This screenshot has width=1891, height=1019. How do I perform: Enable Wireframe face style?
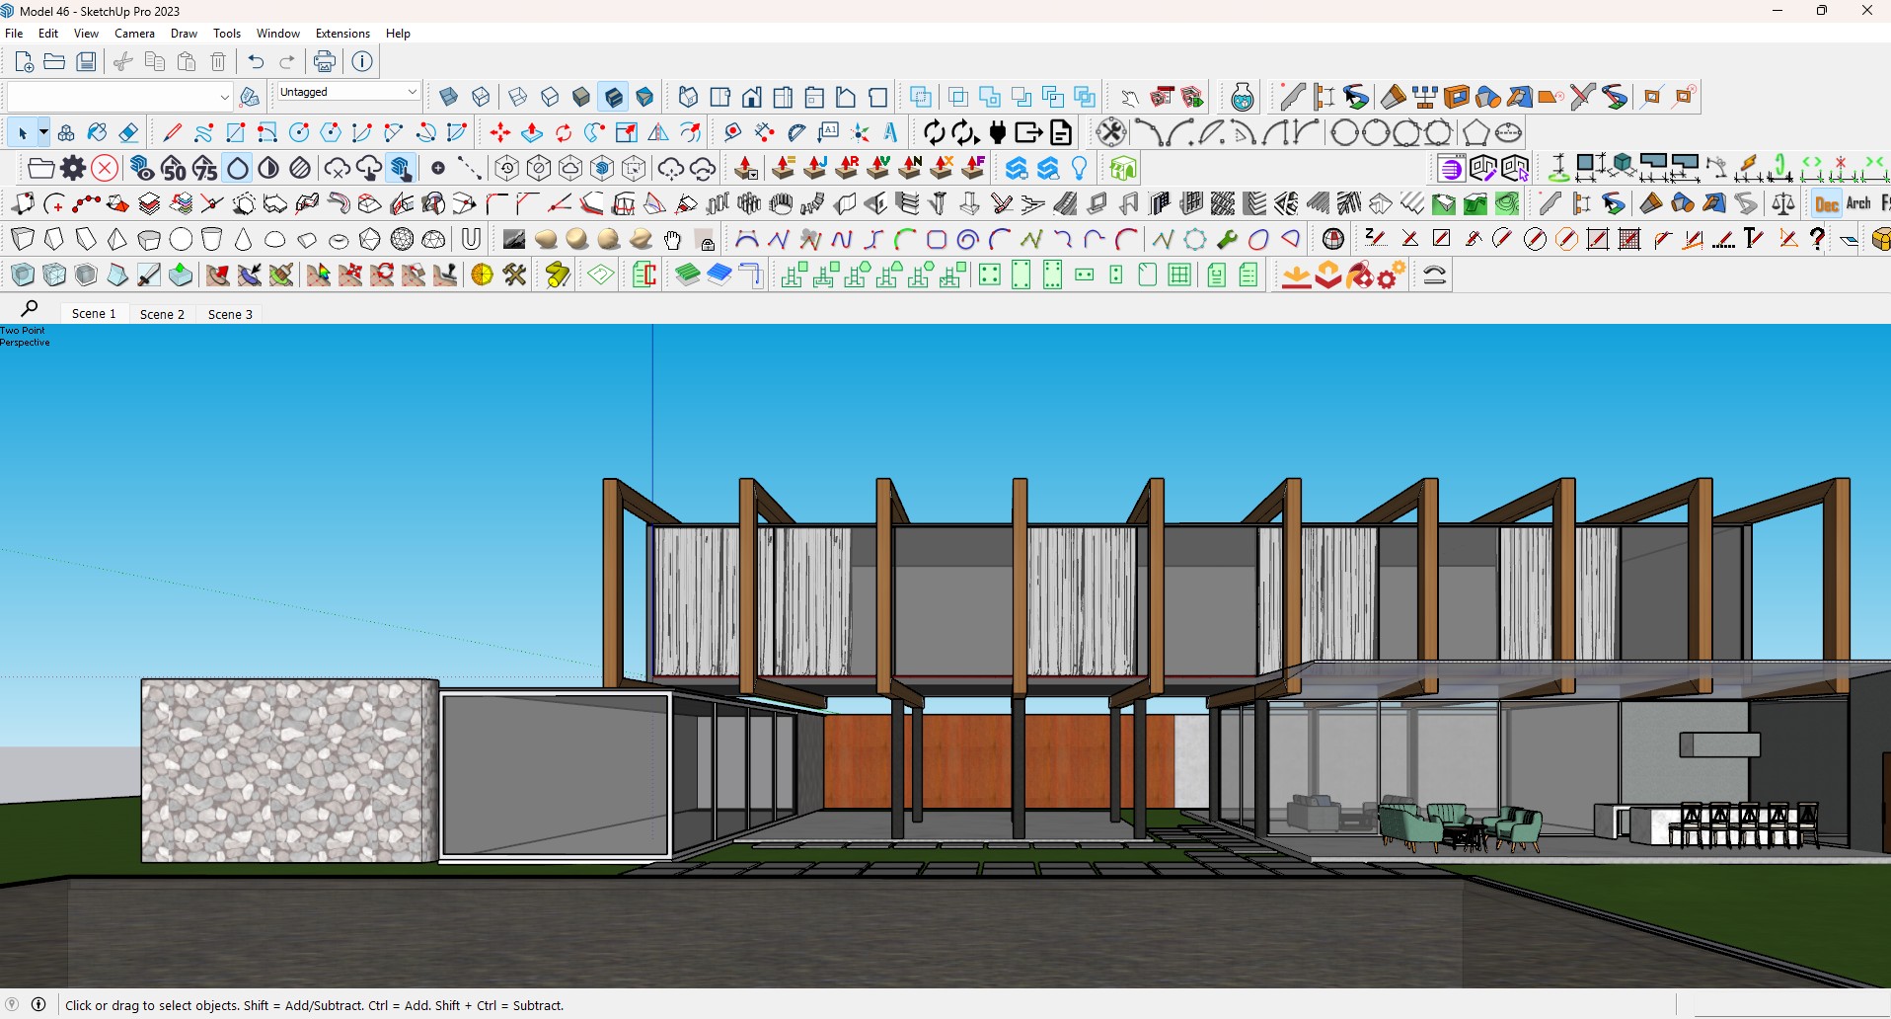(x=518, y=97)
